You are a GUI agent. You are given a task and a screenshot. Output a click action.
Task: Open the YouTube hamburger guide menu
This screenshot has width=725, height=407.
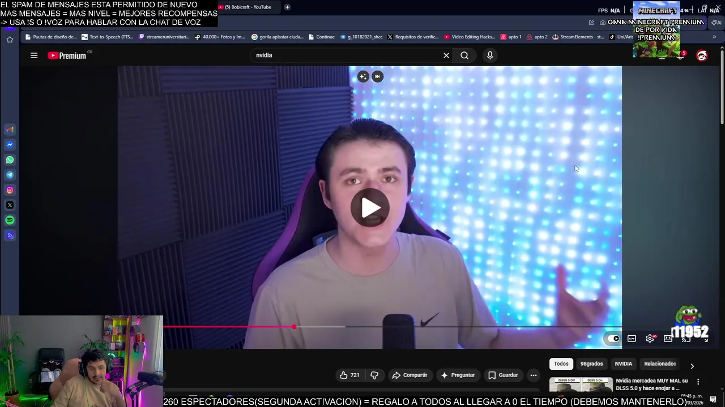[34, 55]
